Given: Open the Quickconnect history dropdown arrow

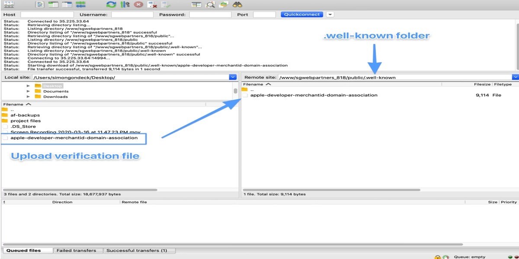Looking at the screenshot, I should [x=330, y=14].
